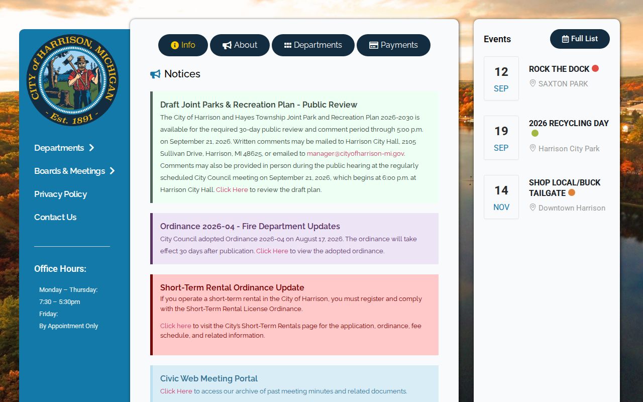
Task: Open the Privacy Policy link
Action: pyautogui.click(x=60, y=194)
